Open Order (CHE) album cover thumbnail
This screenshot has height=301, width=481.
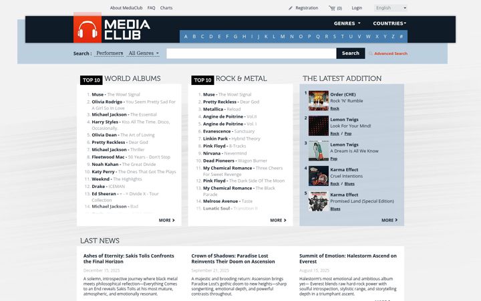[319, 101]
